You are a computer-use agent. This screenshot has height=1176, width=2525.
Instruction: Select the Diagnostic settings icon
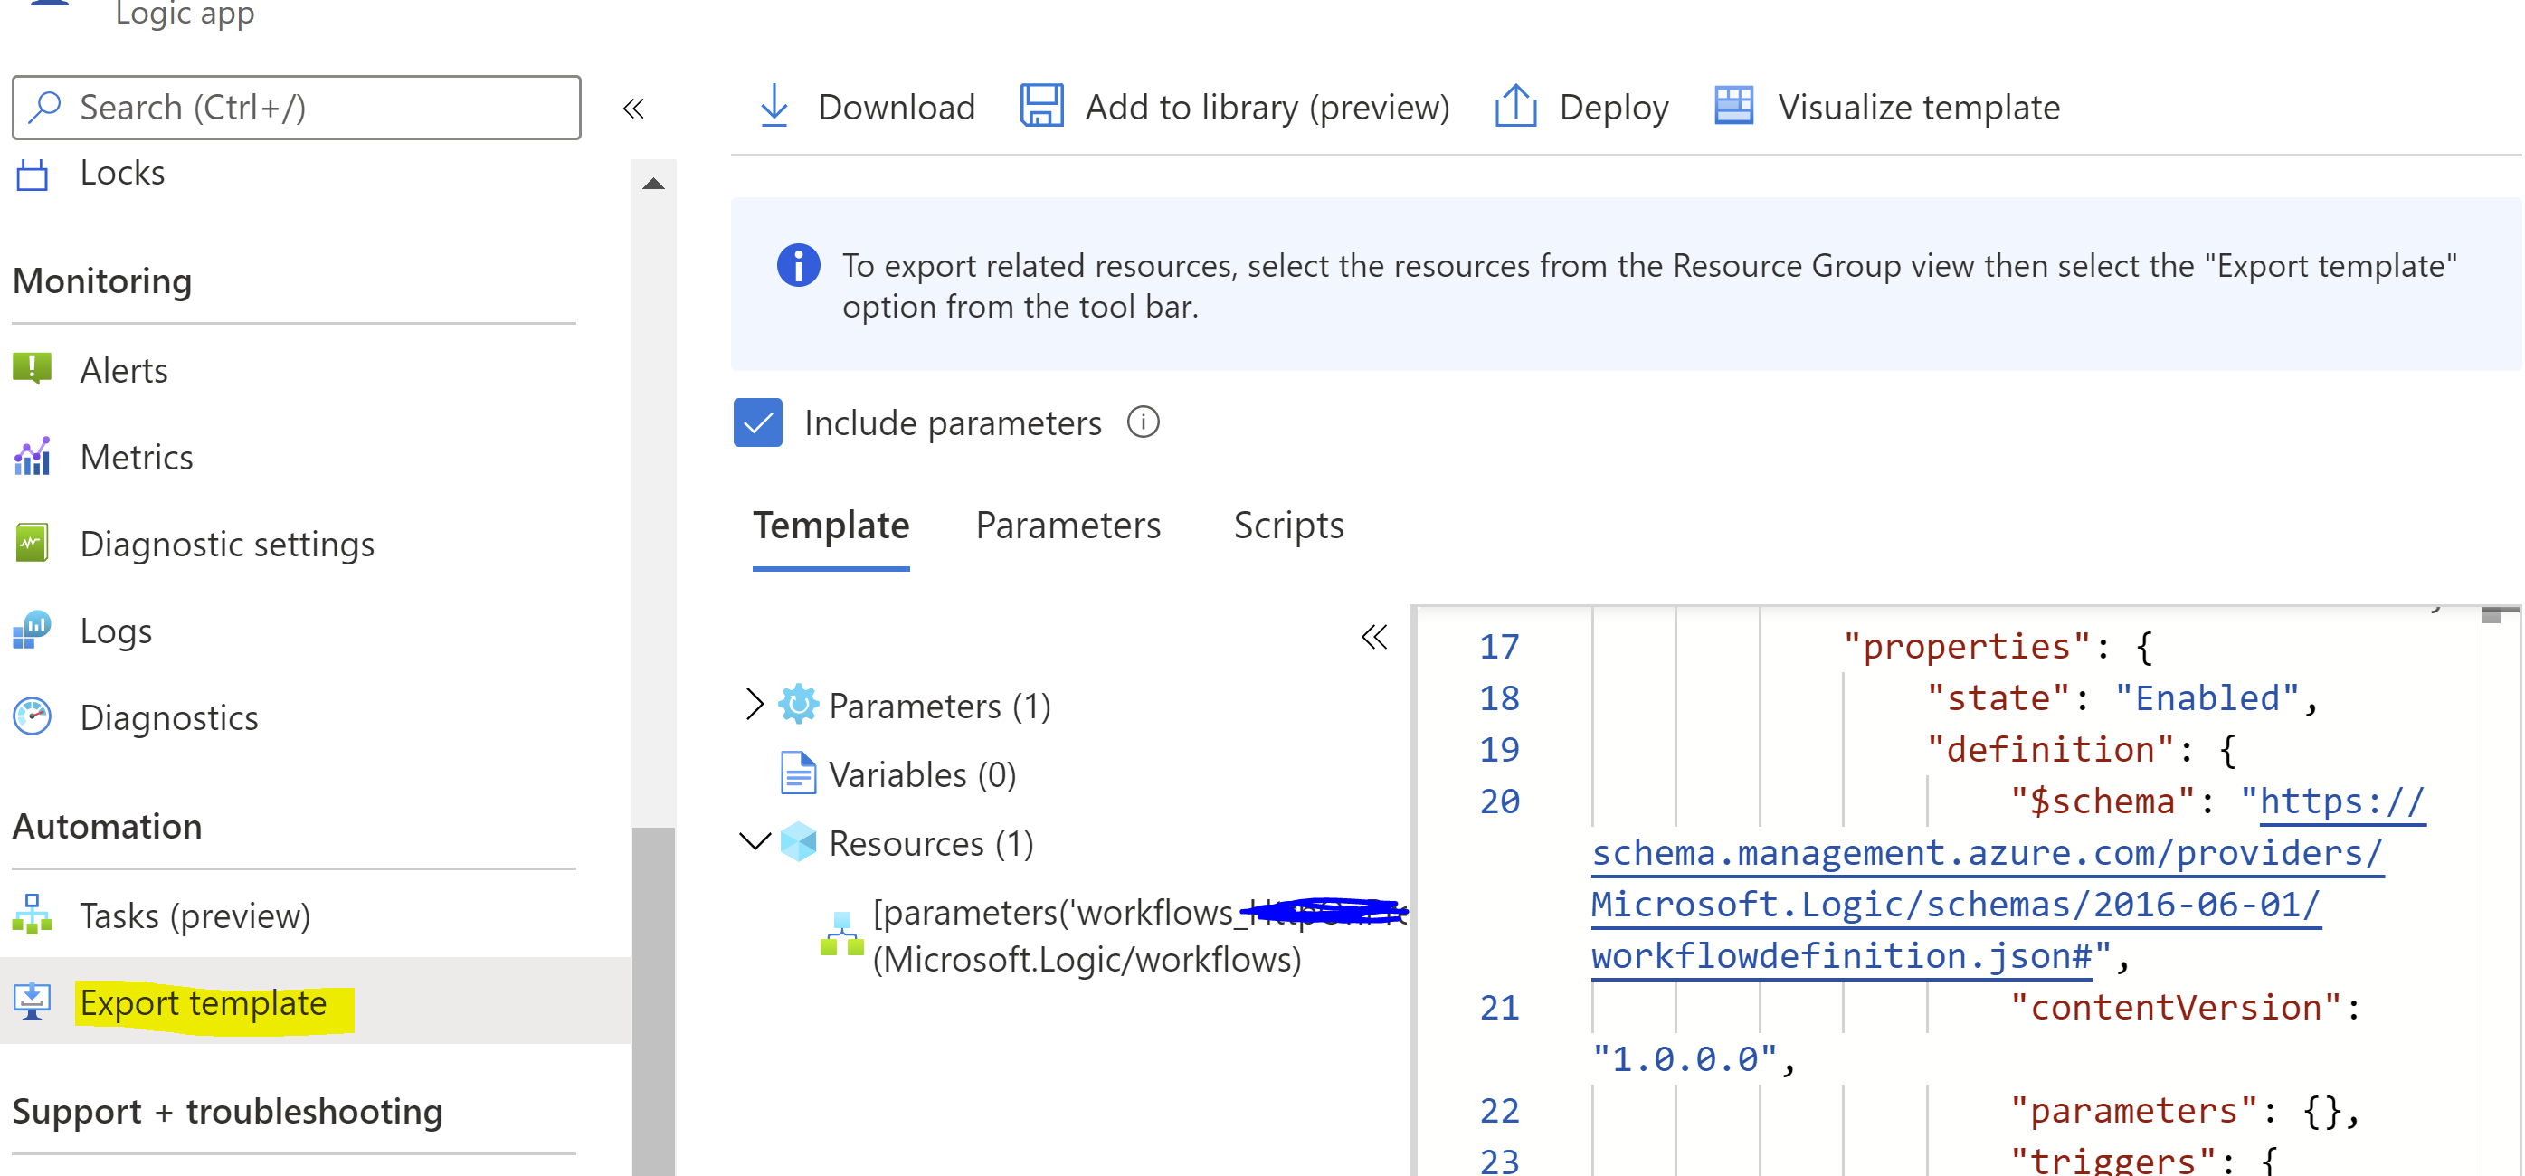(33, 543)
